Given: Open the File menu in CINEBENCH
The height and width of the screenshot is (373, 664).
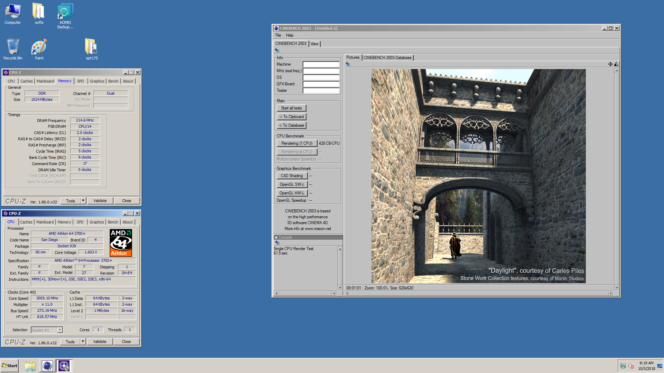Looking at the screenshot, I should pos(278,35).
